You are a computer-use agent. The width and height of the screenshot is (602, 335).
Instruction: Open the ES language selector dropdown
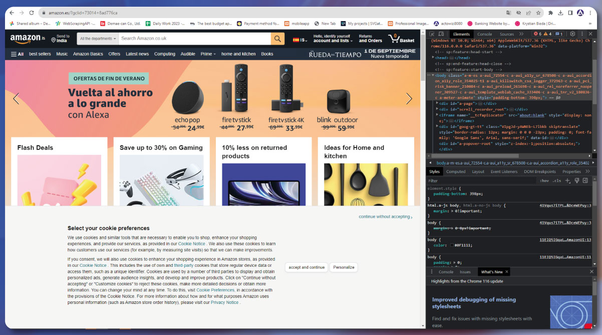[300, 40]
